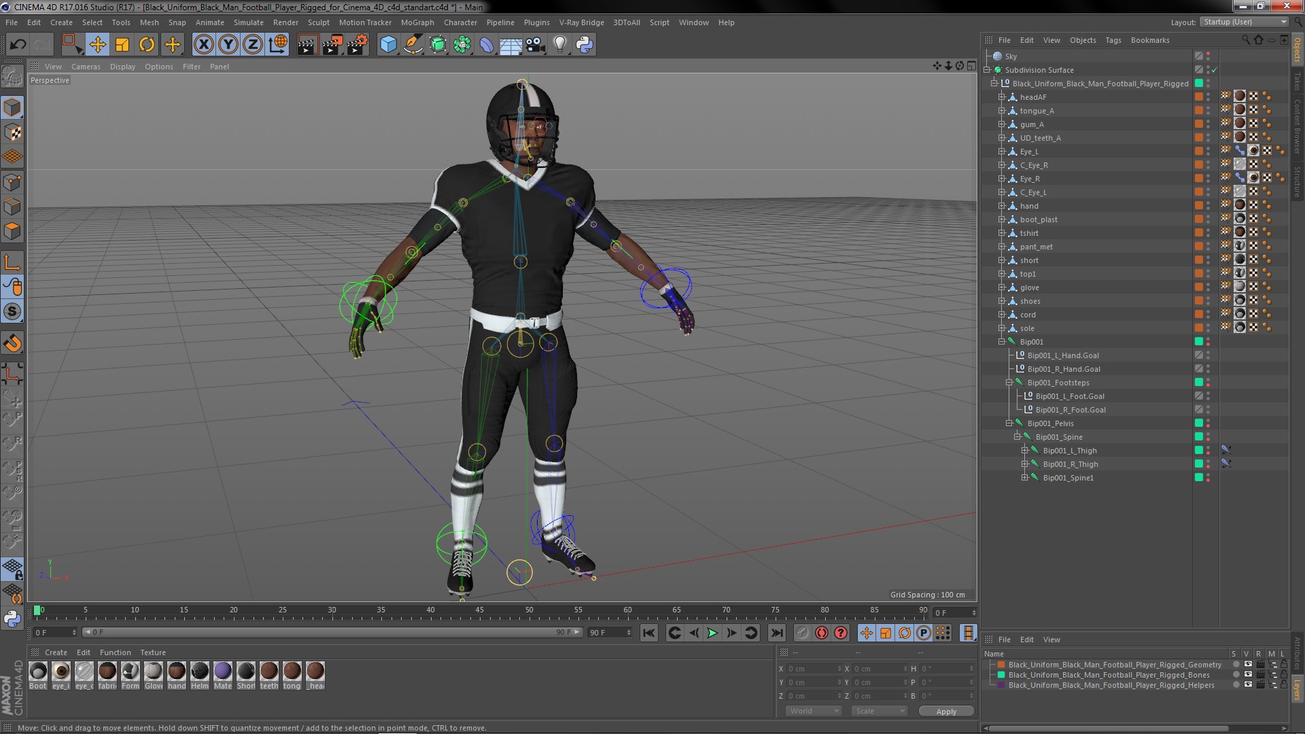Open the Layout dropdown
Screen dimensions: 1305x734
pyautogui.click(x=1244, y=22)
